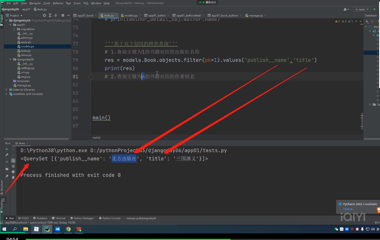Click the Restore Layout icon in Run panel
Image resolution: width=380 pixels, height=240 pixels.
7,169
